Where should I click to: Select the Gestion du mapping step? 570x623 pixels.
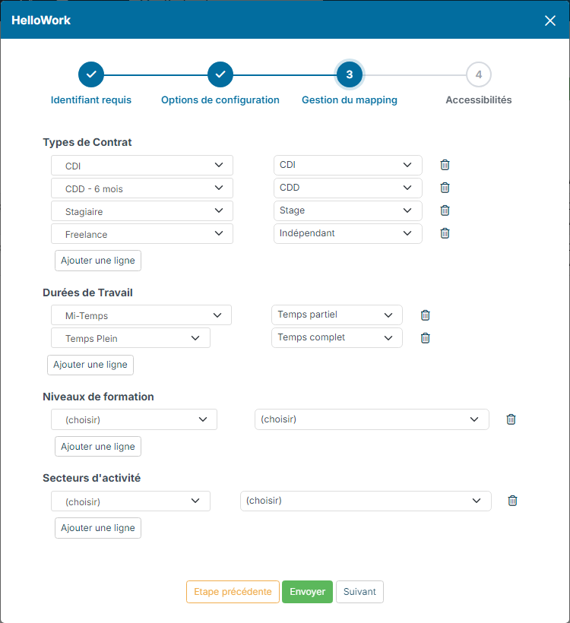350,100
